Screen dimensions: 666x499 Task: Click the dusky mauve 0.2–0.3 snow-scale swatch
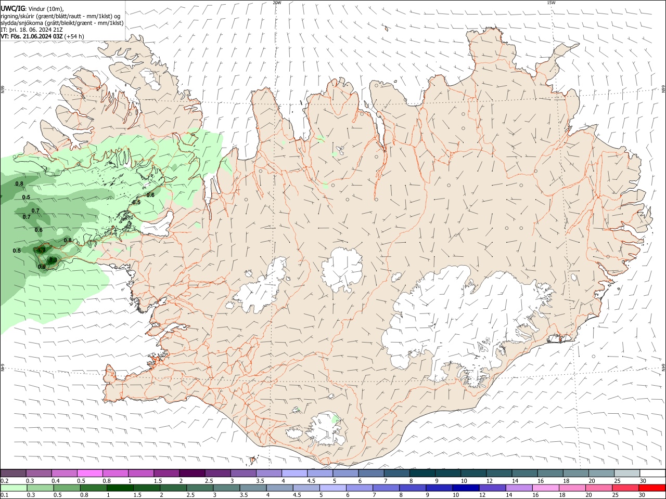point(14,473)
